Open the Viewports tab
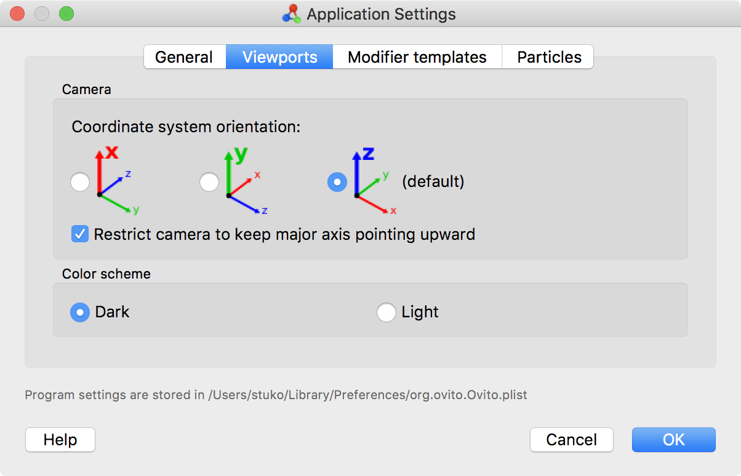Viewport: 741px width, 476px height. coord(279,57)
